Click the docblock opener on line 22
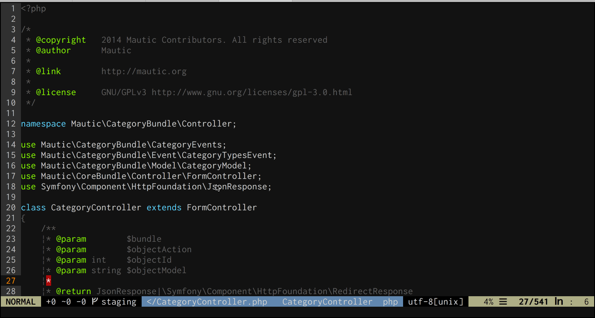 pos(49,228)
